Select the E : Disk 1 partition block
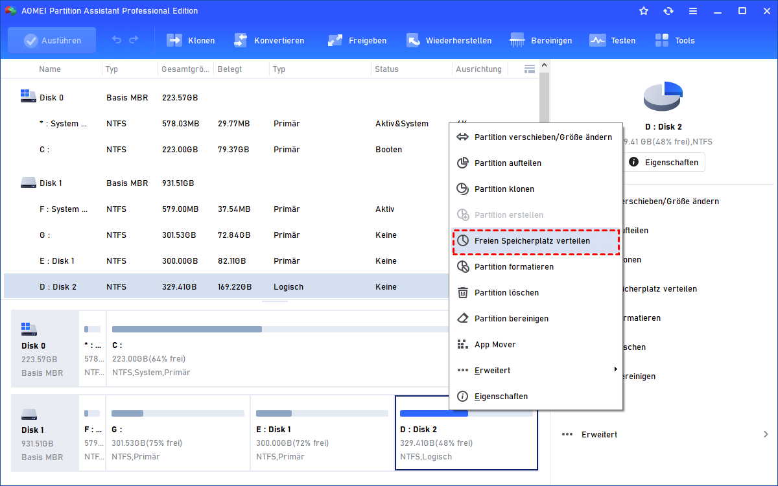Viewport: 778px width, 486px height. [321, 432]
